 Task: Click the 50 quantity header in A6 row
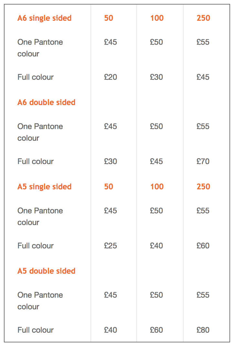pyautogui.click(x=109, y=18)
